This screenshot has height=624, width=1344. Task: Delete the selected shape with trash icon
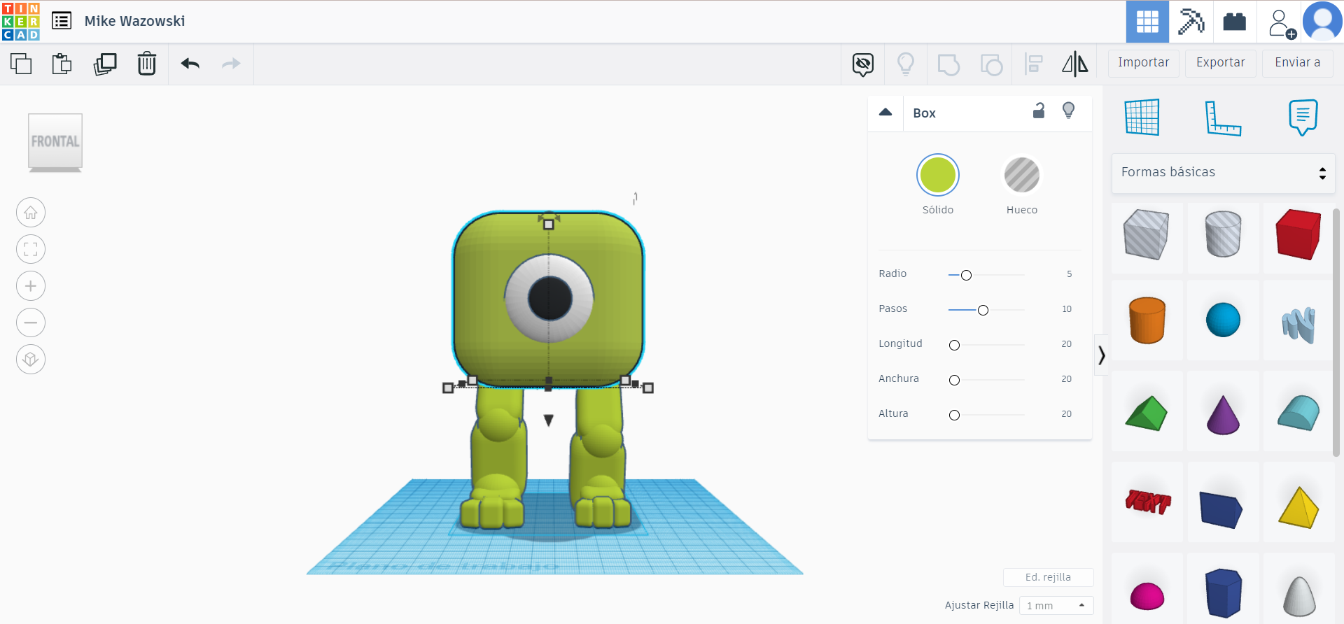coord(147,64)
